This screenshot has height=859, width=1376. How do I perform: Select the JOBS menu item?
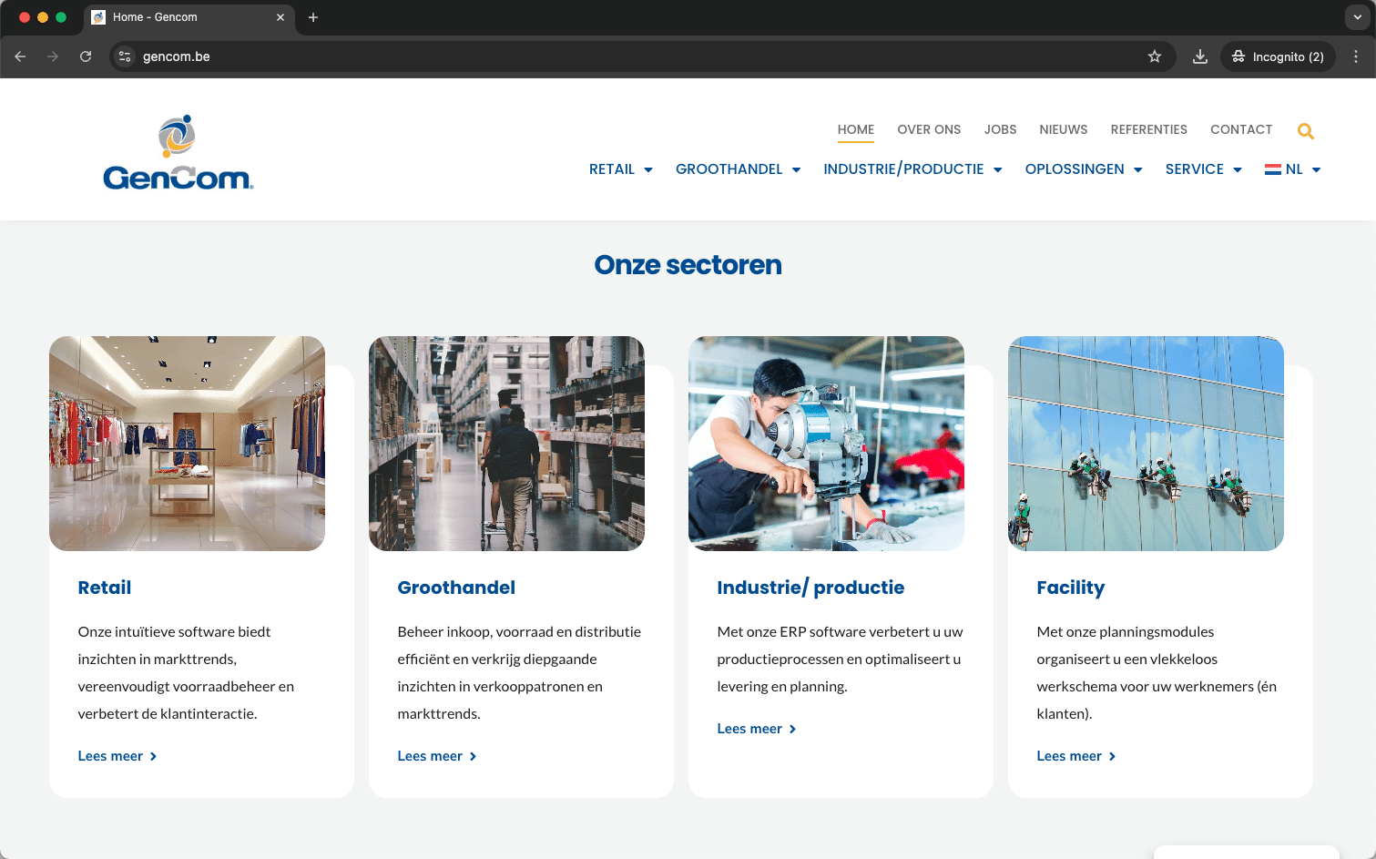(x=1000, y=129)
